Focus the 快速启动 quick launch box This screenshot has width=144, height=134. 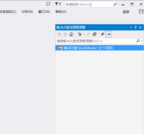click(x=91, y=4)
